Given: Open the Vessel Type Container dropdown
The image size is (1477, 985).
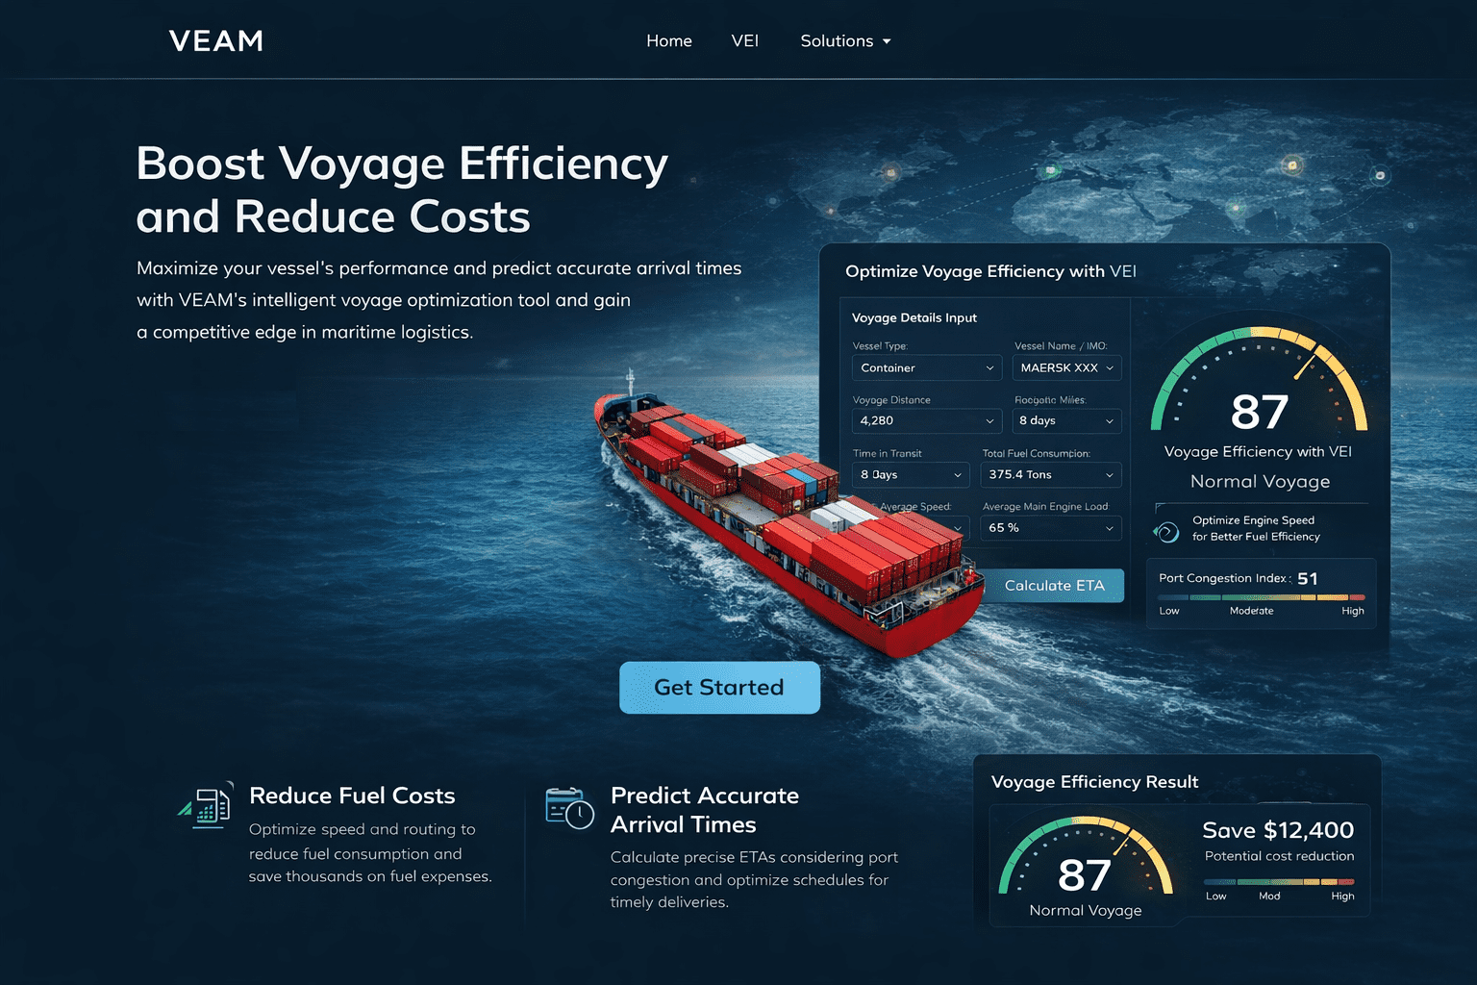Looking at the screenshot, I should pyautogui.click(x=926, y=368).
